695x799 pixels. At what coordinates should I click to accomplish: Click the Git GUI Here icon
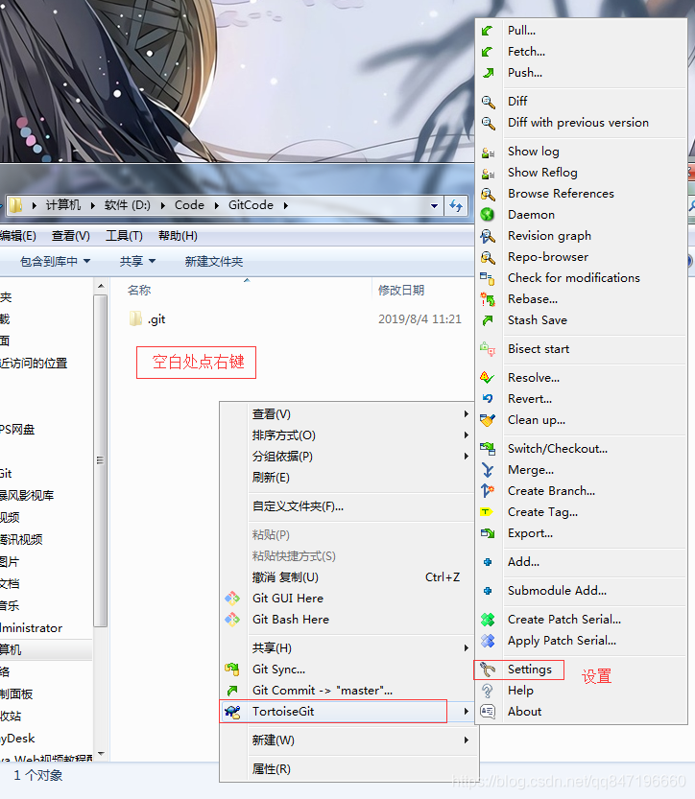point(232,599)
